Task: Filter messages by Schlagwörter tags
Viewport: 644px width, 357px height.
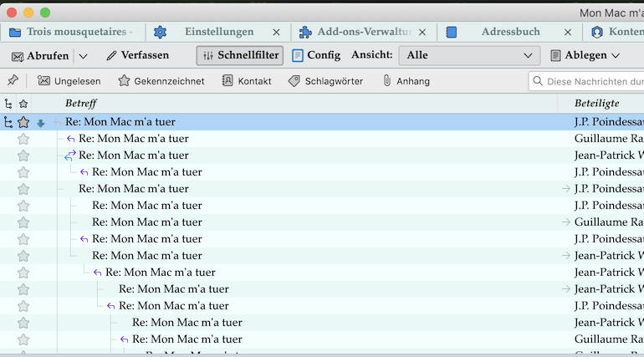Action: coord(325,81)
